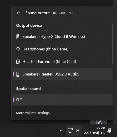Open the clock and date display
This screenshot has width=117, height=137.
coord(95,130)
